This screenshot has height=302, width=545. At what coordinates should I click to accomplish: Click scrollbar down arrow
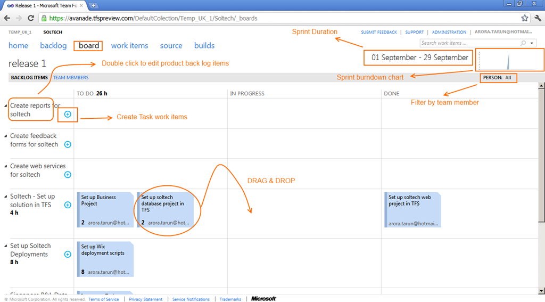(x=541, y=291)
